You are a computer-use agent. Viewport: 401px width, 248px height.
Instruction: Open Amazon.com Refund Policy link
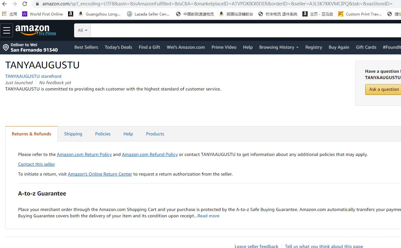150,154
